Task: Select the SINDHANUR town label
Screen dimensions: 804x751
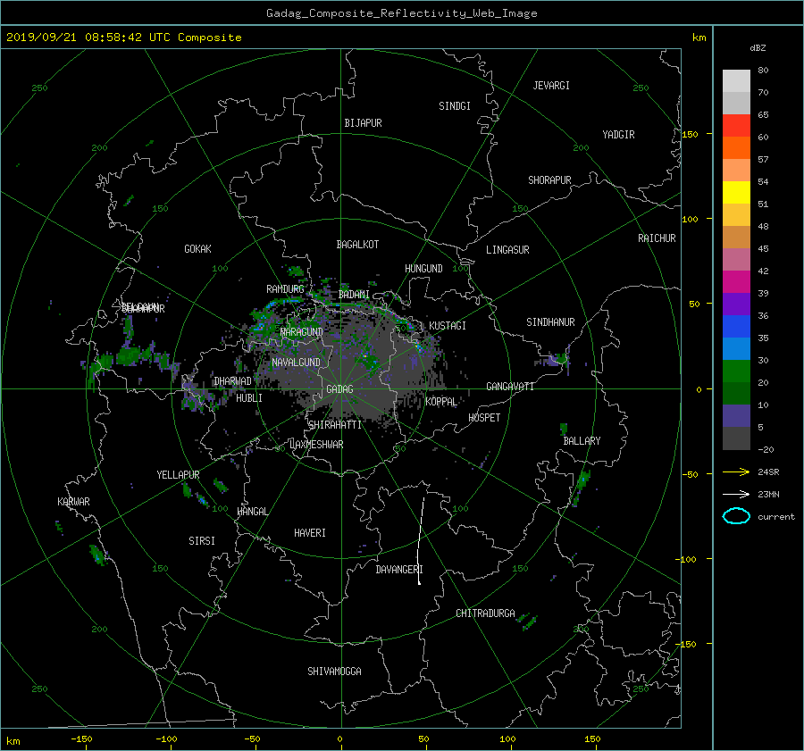Action: (x=550, y=322)
